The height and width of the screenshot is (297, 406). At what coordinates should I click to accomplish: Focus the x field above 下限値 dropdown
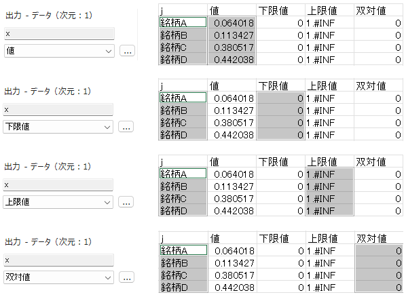click(x=58, y=110)
